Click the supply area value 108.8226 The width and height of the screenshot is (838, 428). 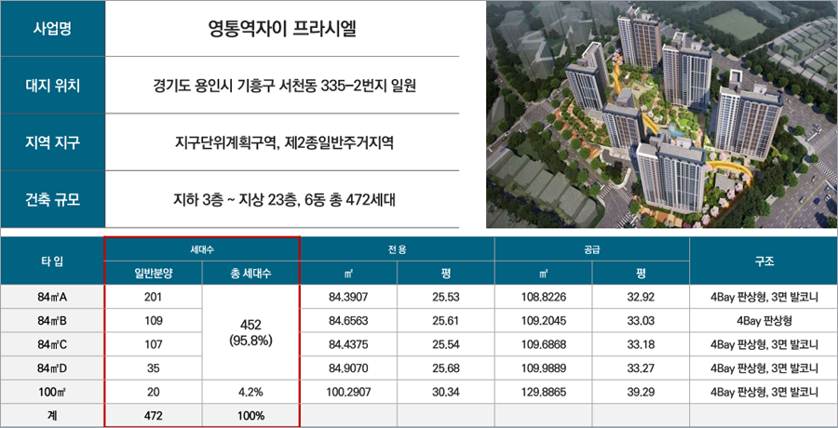coord(544,297)
